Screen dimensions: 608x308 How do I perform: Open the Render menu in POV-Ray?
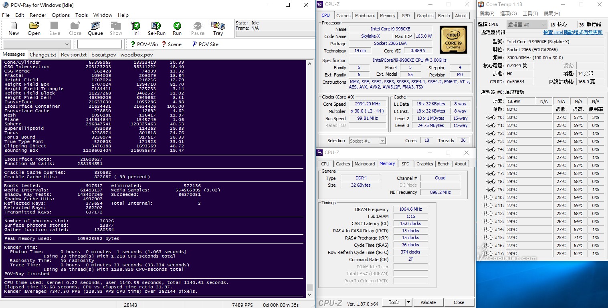[38, 15]
